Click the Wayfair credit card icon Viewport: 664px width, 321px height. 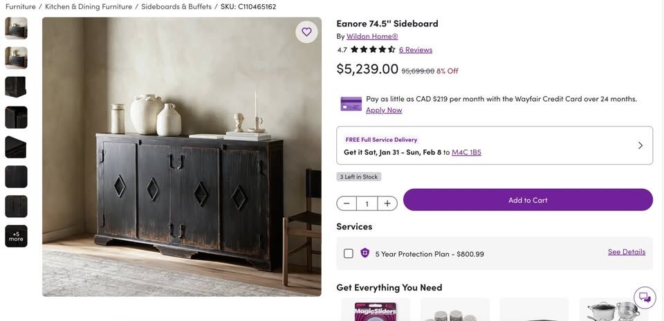point(351,104)
